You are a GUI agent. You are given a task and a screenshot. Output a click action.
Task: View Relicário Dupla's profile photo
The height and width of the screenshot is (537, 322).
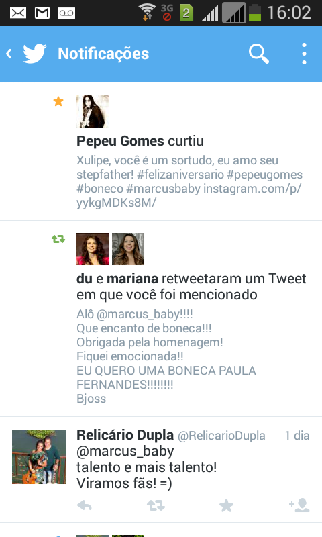tap(40, 456)
